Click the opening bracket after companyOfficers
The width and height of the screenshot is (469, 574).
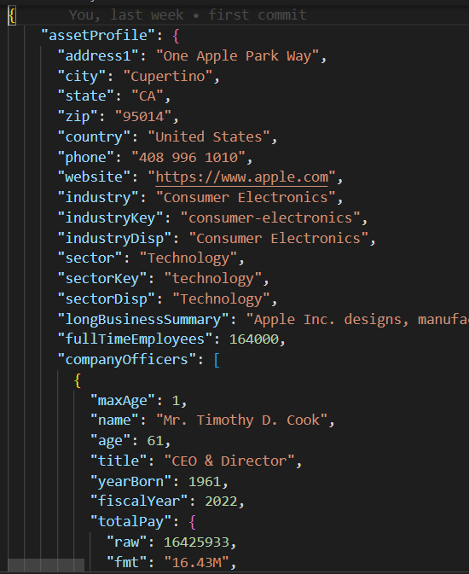click(217, 360)
